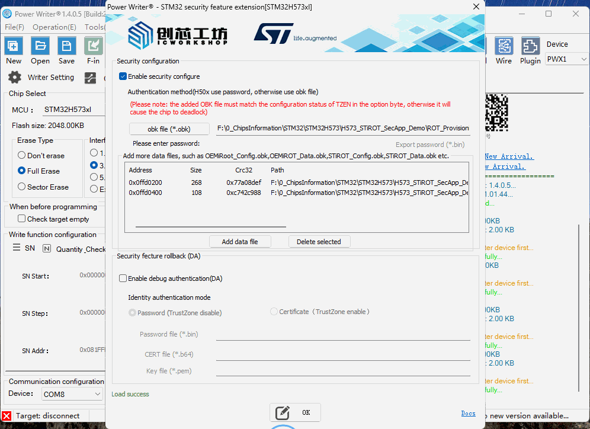This screenshot has width=590, height=429.
Task: Enable debug authentication (DA) checkbox
Action: [123, 278]
